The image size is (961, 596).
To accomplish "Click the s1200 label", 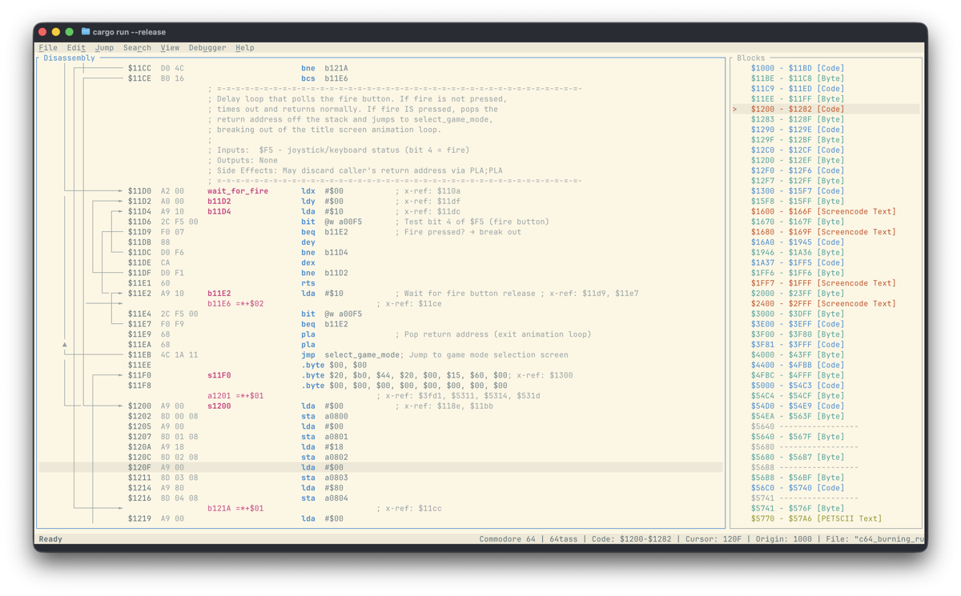I will pyautogui.click(x=219, y=406).
